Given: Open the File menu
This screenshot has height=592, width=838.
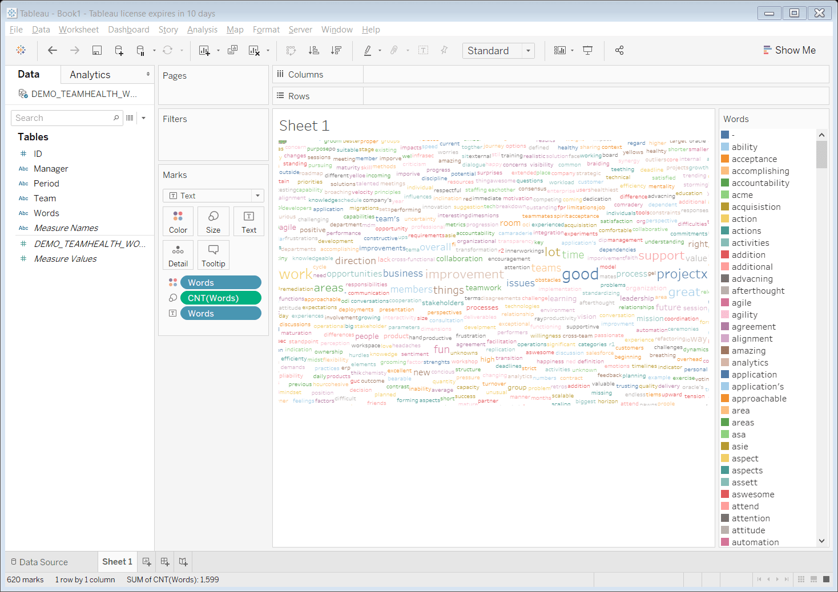Looking at the screenshot, I should [16, 30].
